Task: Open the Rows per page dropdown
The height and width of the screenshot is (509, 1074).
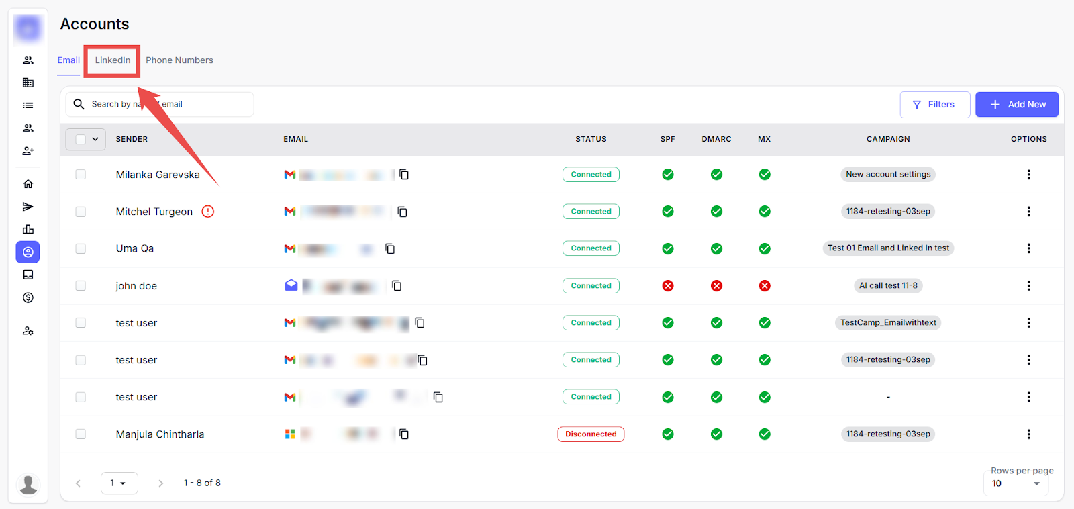Action: pos(1016,483)
